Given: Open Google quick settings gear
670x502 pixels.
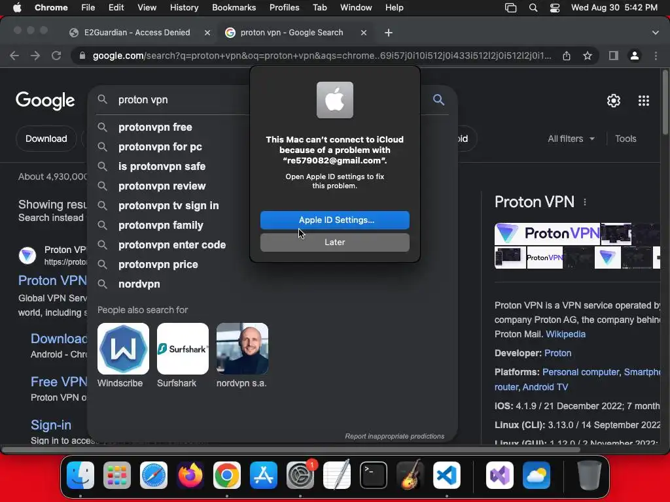Looking at the screenshot, I should coord(614,100).
